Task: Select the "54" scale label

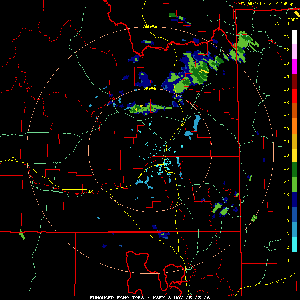Action: [x=286, y=76]
